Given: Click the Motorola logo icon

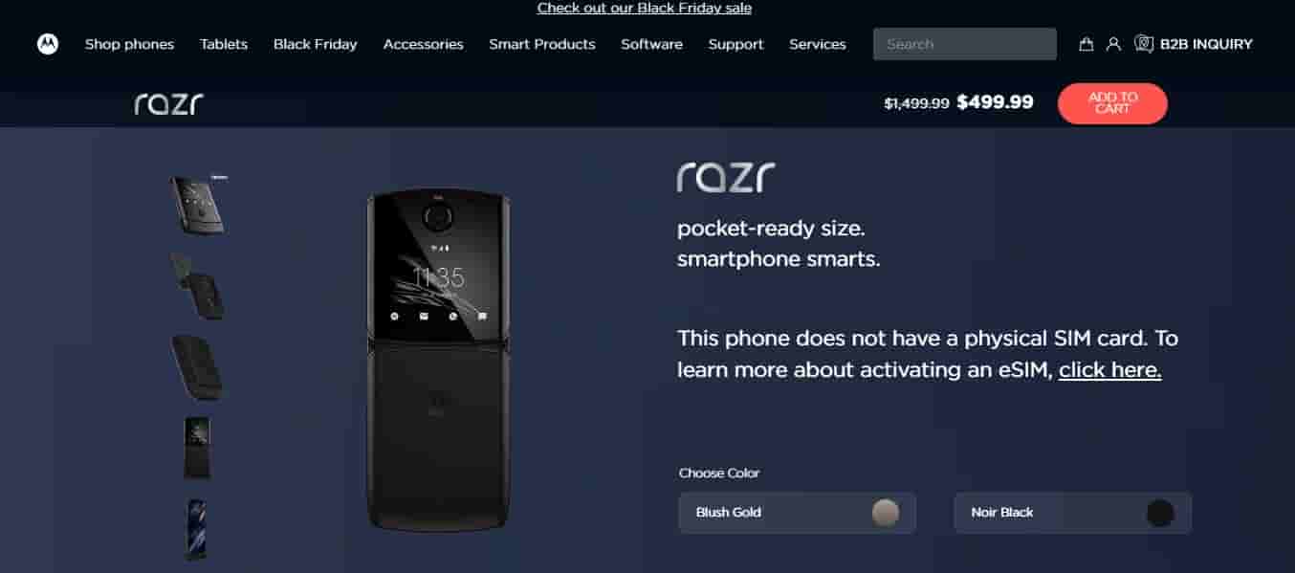Looking at the screenshot, I should 48,44.
